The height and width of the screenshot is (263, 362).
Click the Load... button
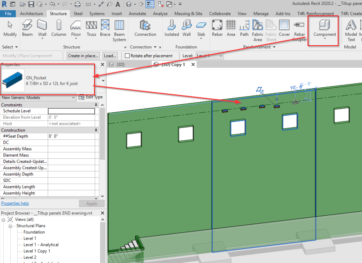(110, 55)
